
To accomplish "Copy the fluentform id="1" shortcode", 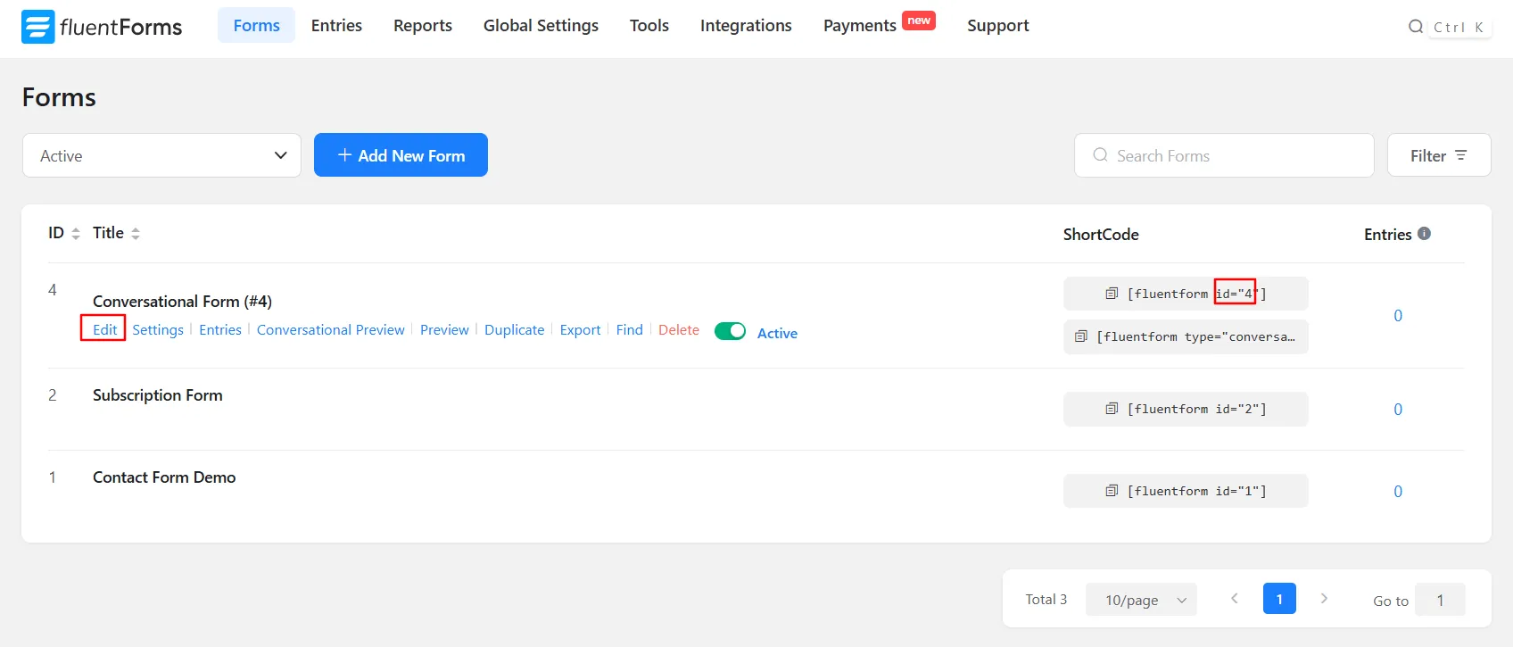I will (1112, 491).
